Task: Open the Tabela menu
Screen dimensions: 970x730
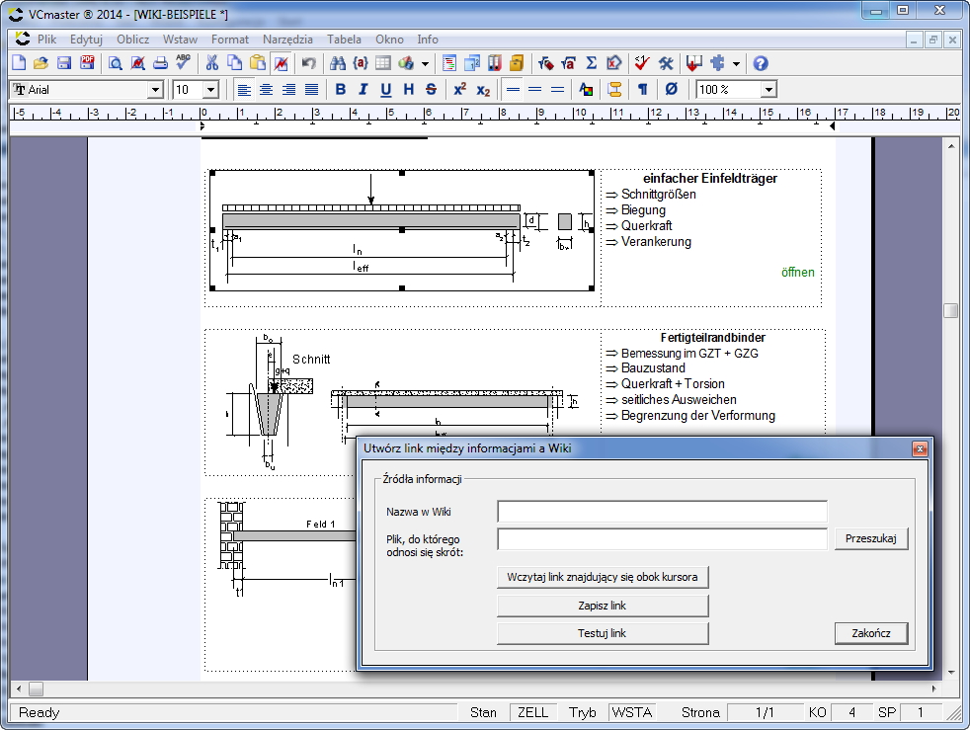Action: pyautogui.click(x=344, y=40)
